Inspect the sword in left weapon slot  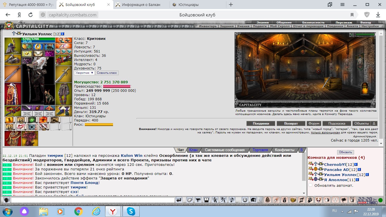coord(13,74)
